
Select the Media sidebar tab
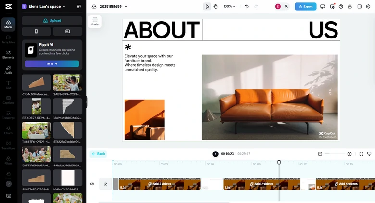pos(8,25)
